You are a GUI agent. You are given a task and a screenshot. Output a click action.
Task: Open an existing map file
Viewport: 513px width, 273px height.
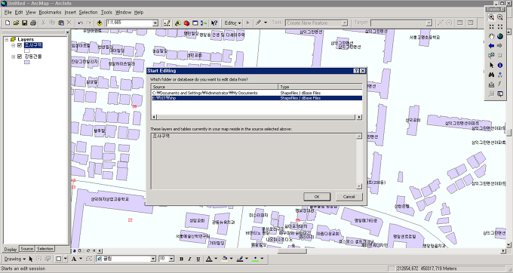pyautogui.click(x=16, y=23)
